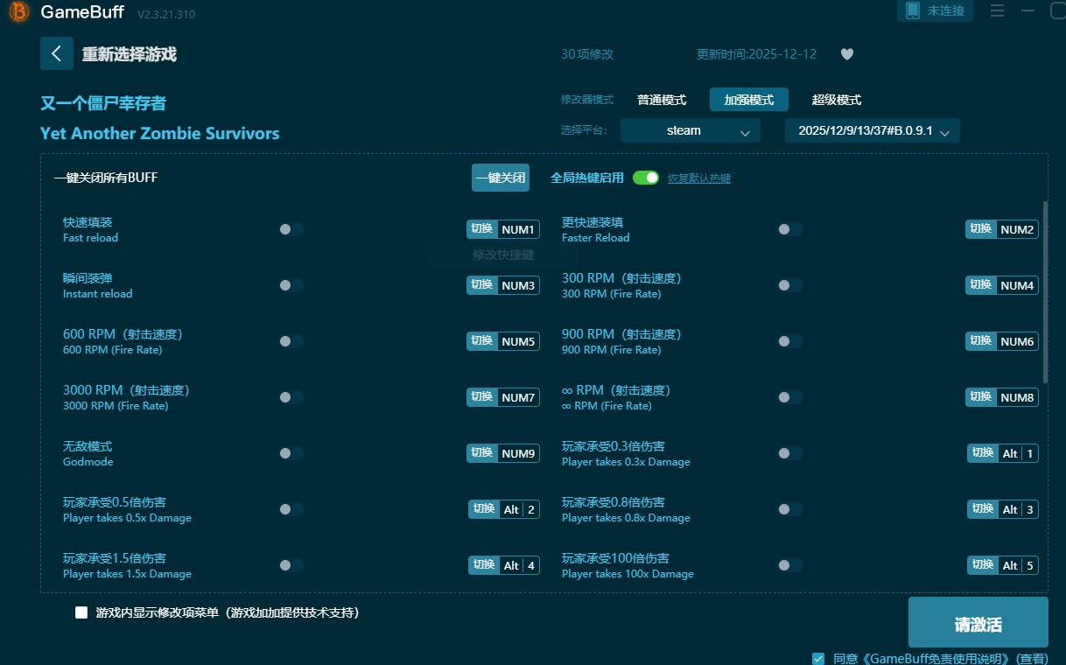The width and height of the screenshot is (1066, 665).
Task: Click the Alt 5 hotkey field
Action: click(1018, 565)
